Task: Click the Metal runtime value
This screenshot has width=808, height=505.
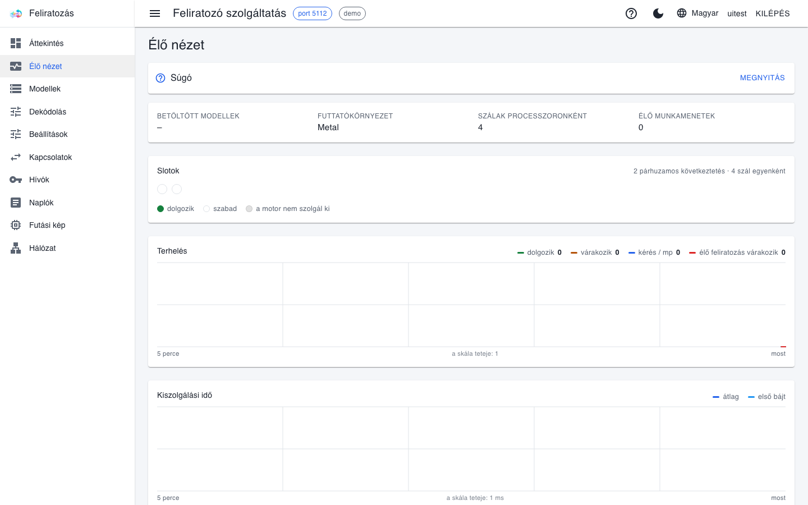Action: pyautogui.click(x=328, y=127)
